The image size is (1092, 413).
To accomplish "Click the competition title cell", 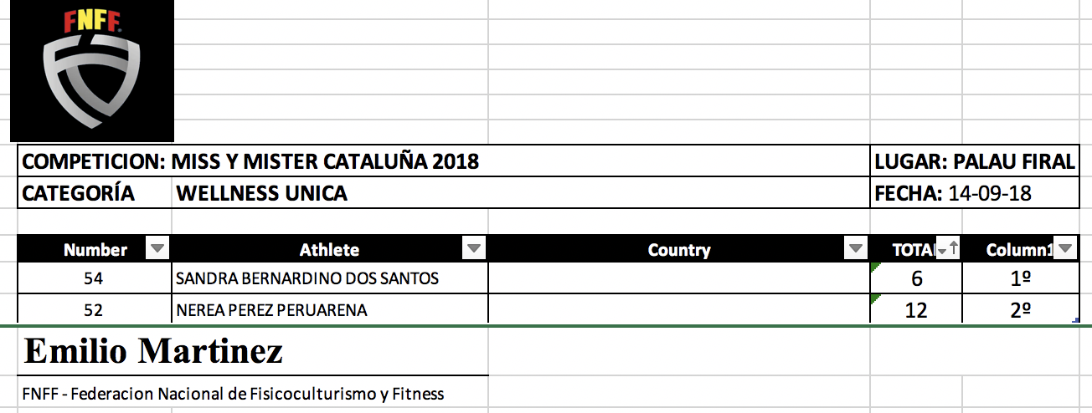I will click(251, 161).
